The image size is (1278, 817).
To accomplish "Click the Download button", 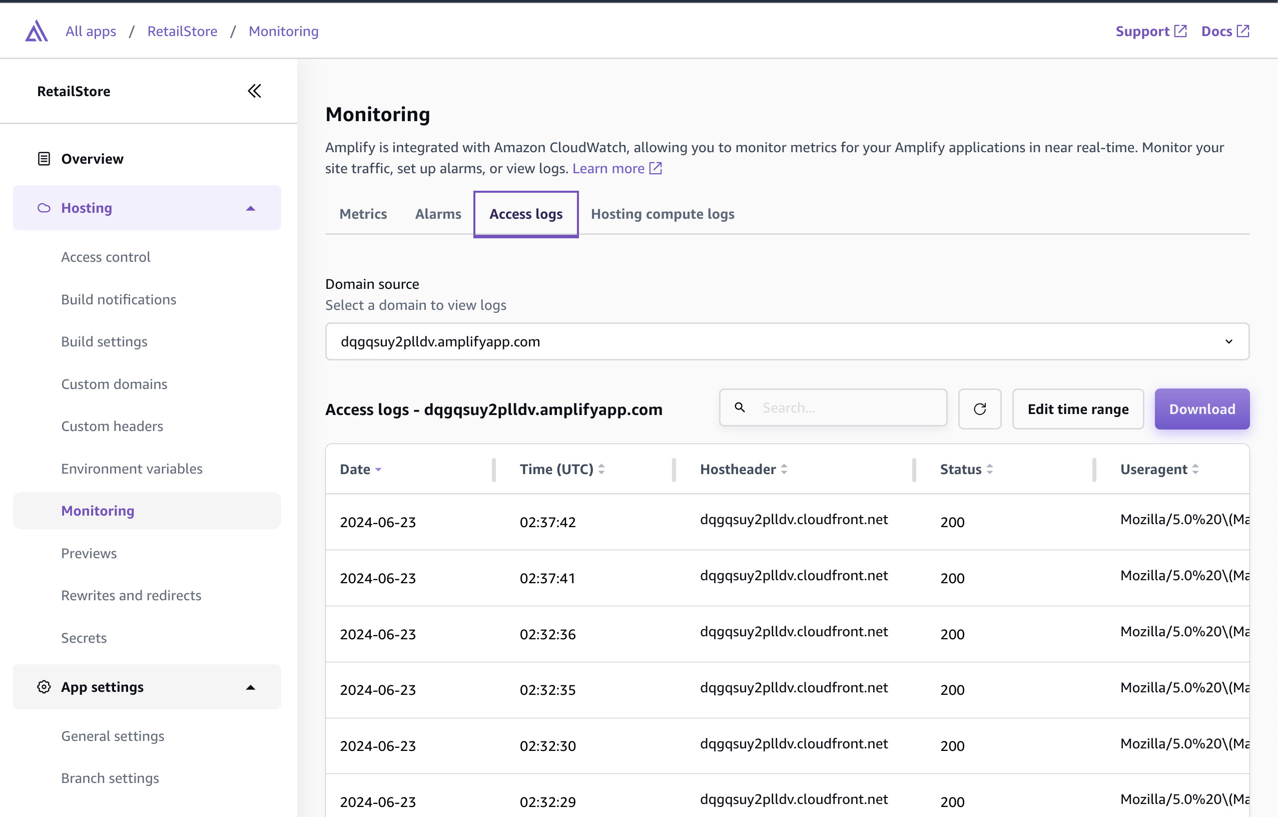I will pos(1201,409).
